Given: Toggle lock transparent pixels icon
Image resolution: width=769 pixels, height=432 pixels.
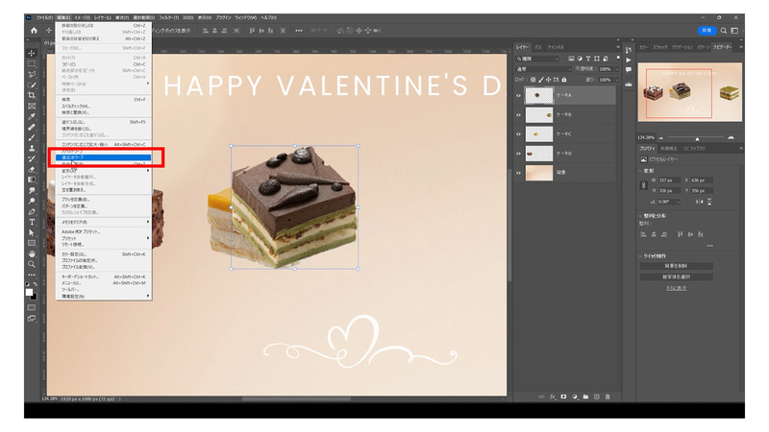Looking at the screenshot, I should tap(533, 80).
